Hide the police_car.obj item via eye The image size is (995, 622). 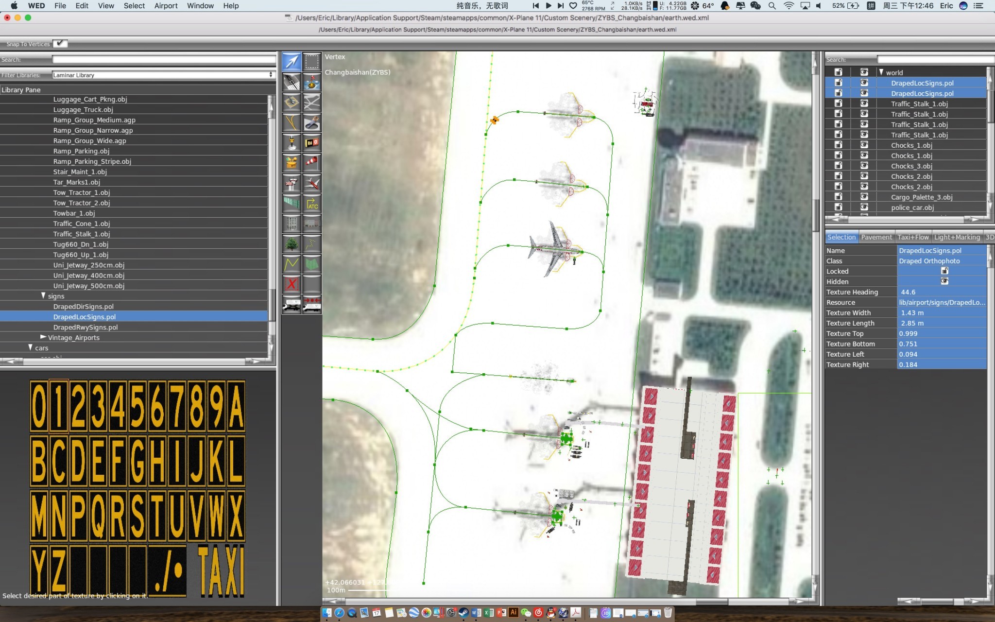tap(864, 207)
